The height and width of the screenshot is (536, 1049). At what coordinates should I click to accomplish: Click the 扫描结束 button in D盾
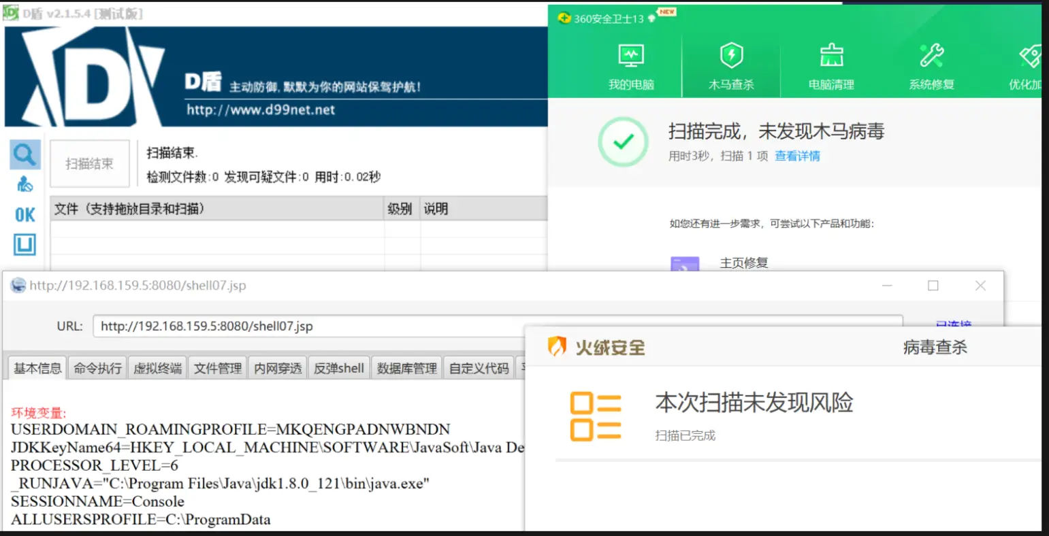(89, 164)
